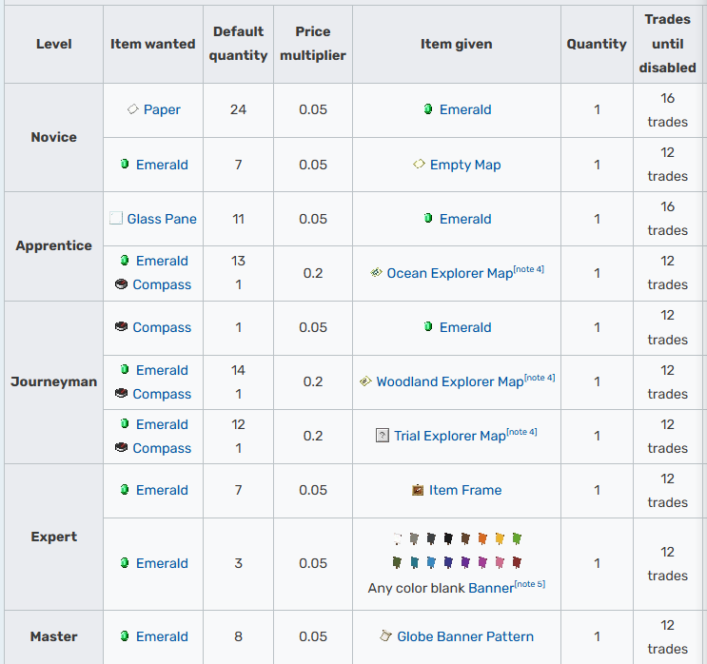Open note 5 reference beside Banner
This screenshot has height=664, width=707.
[530, 584]
